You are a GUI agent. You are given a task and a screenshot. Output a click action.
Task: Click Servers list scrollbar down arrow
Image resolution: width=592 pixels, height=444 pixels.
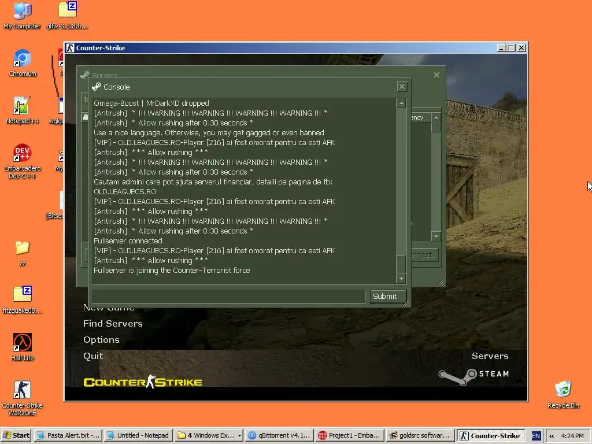(436, 236)
